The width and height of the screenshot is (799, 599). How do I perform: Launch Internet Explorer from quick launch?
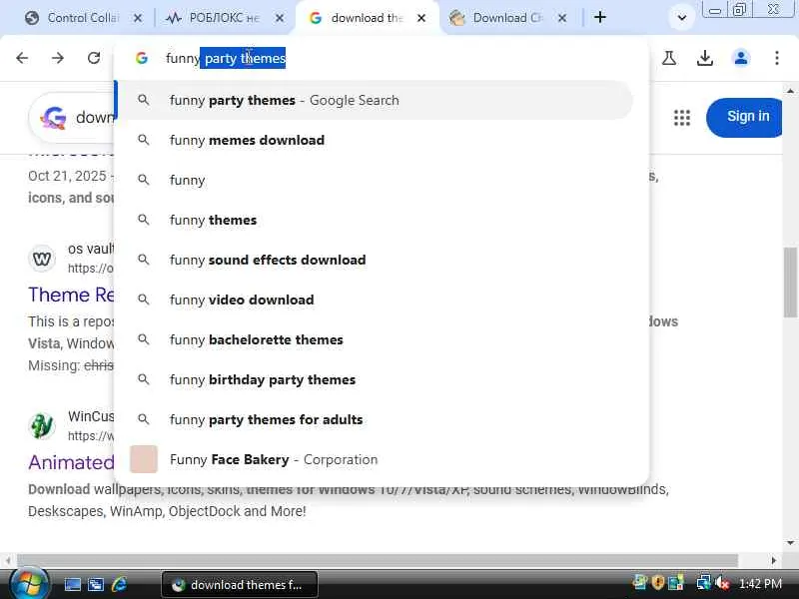pyautogui.click(x=119, y=584)
